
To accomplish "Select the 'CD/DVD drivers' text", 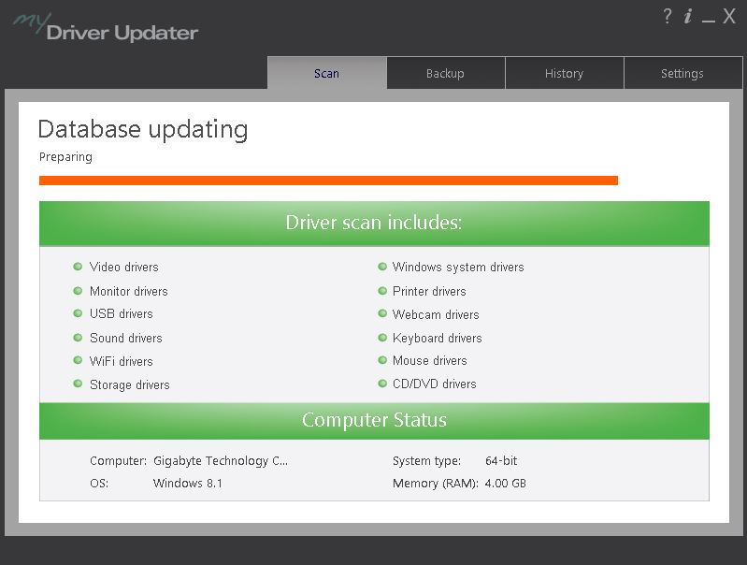I will 435,384.
